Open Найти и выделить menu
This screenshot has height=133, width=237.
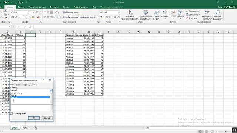pos(218,15)
